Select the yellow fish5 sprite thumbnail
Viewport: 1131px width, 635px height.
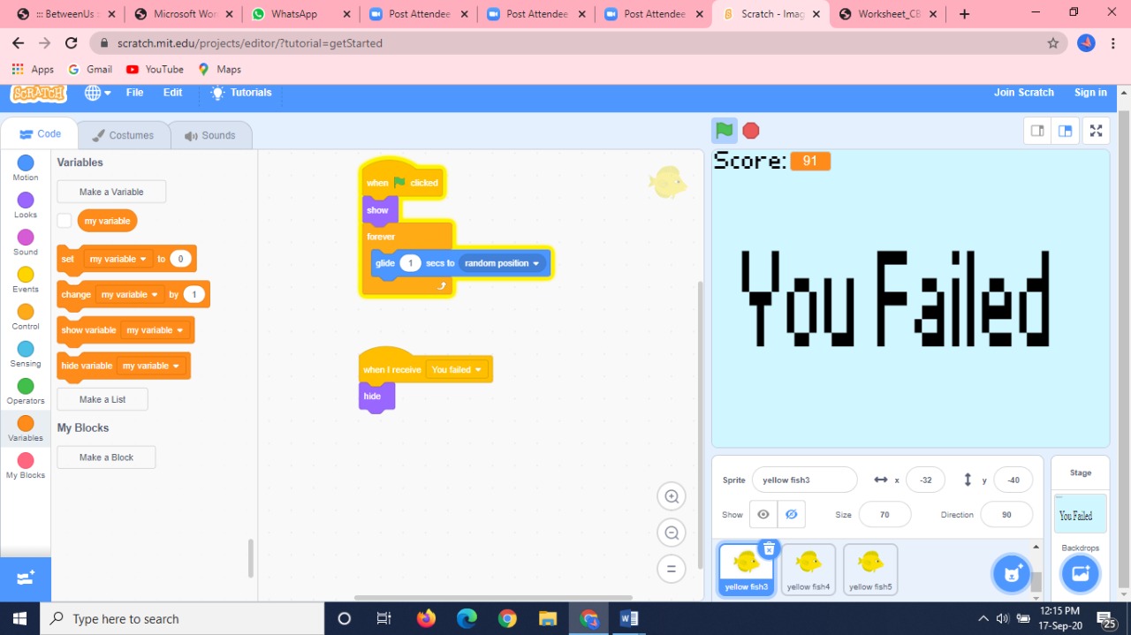(x=870, y=570)
